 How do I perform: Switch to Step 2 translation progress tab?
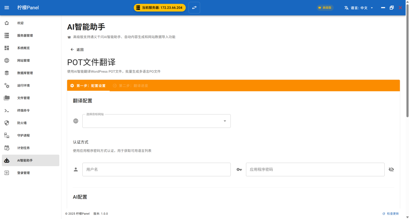coord(131,86)
